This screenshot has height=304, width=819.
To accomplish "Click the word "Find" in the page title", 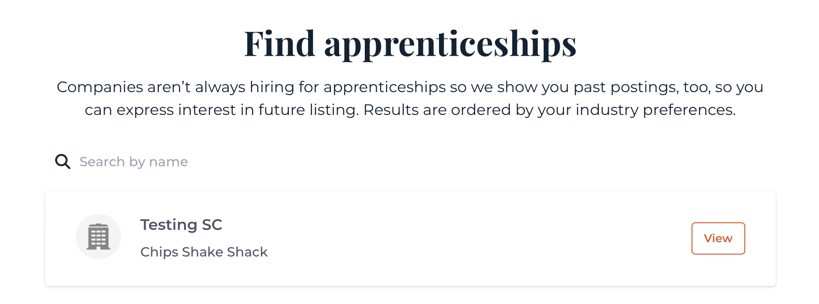I will coord(280,43).
